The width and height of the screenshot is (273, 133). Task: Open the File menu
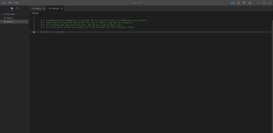click(x=4, y=3)
